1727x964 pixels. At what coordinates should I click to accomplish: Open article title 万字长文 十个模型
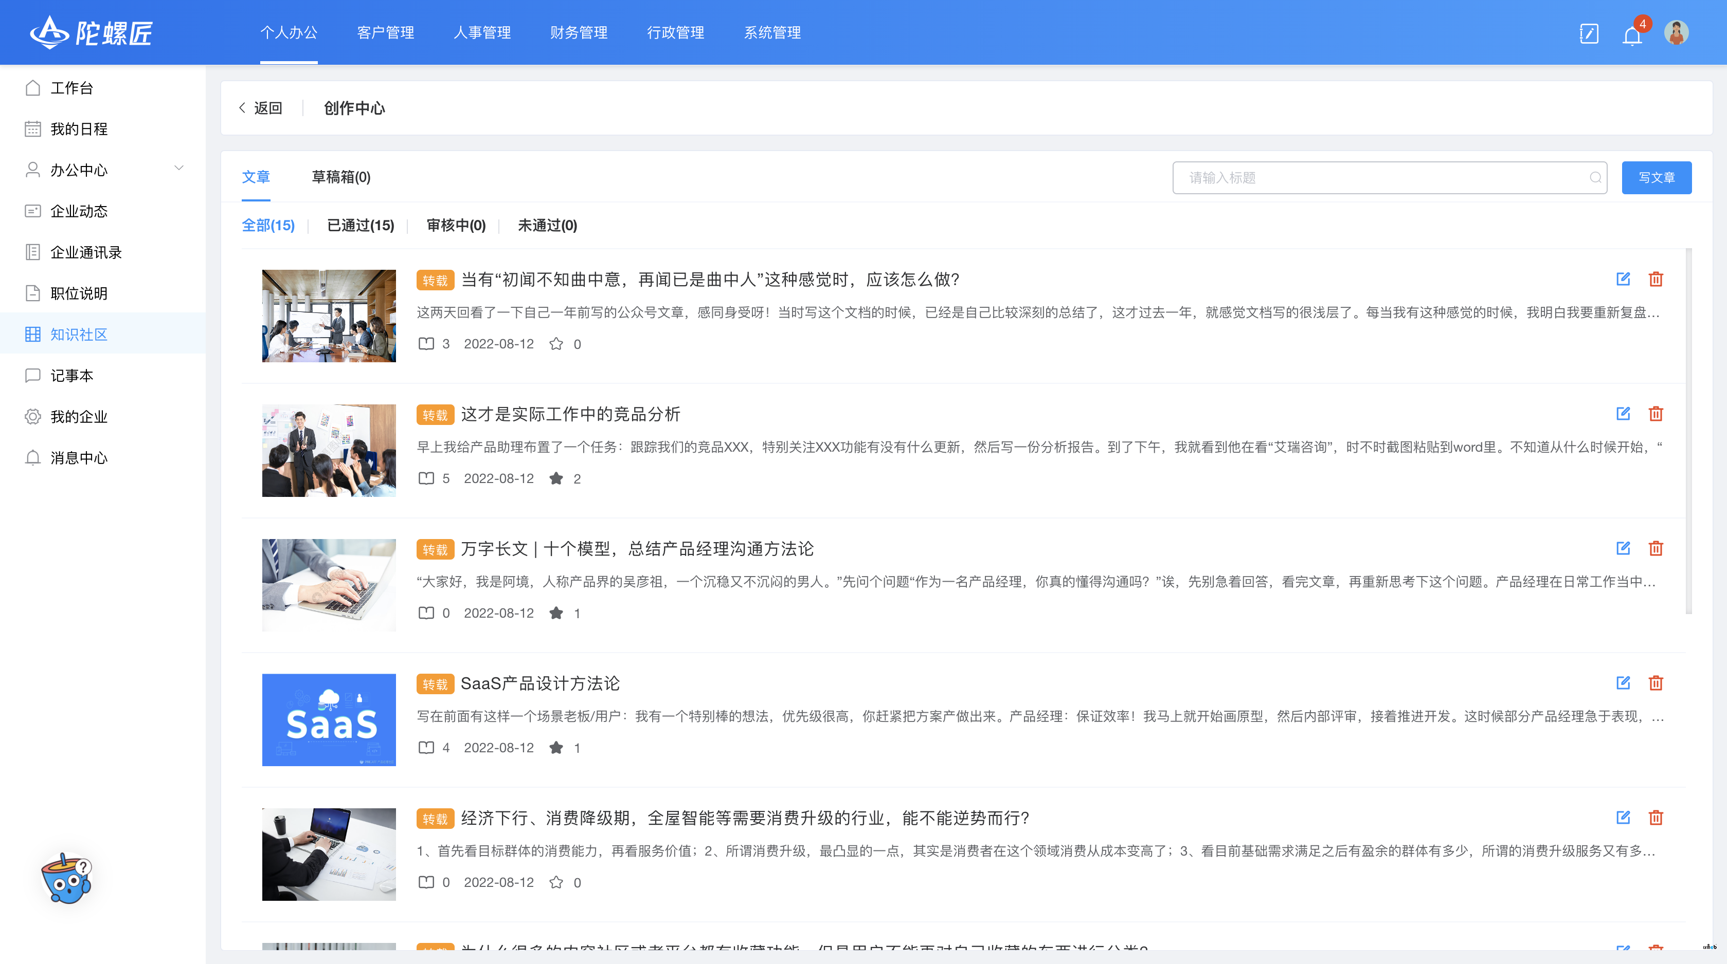tap(637, 549)
